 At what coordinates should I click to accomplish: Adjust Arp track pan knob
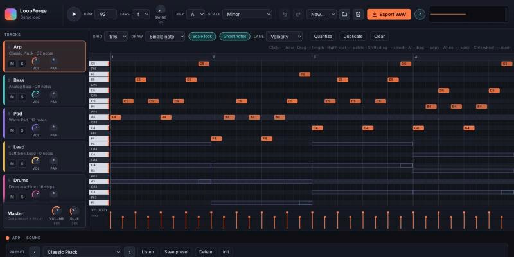54,61
